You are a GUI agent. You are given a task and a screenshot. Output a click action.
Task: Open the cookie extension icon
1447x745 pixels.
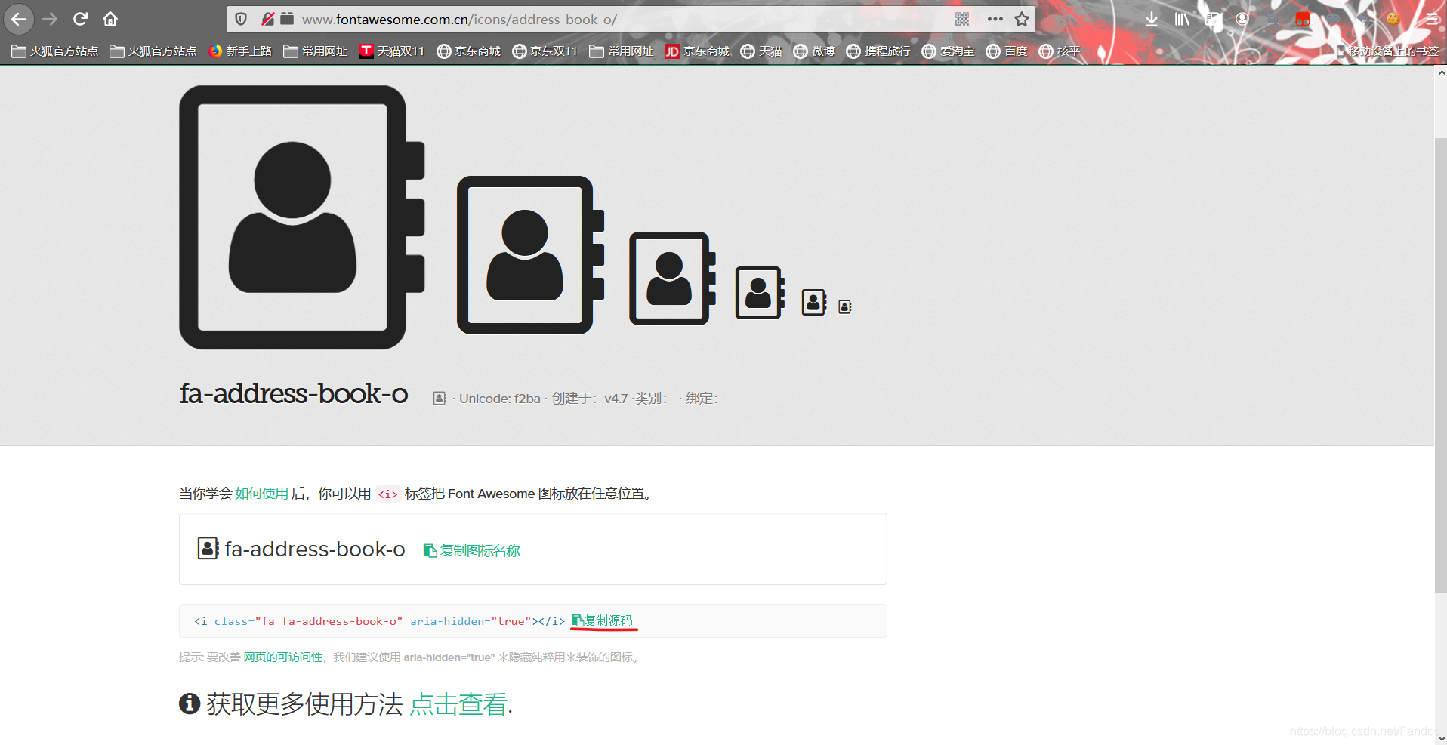pyautogui.click(x=1393, y=19)
